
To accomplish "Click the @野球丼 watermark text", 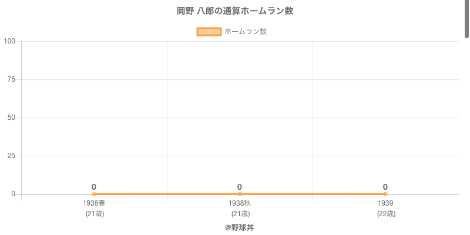I will pos(240,227).
